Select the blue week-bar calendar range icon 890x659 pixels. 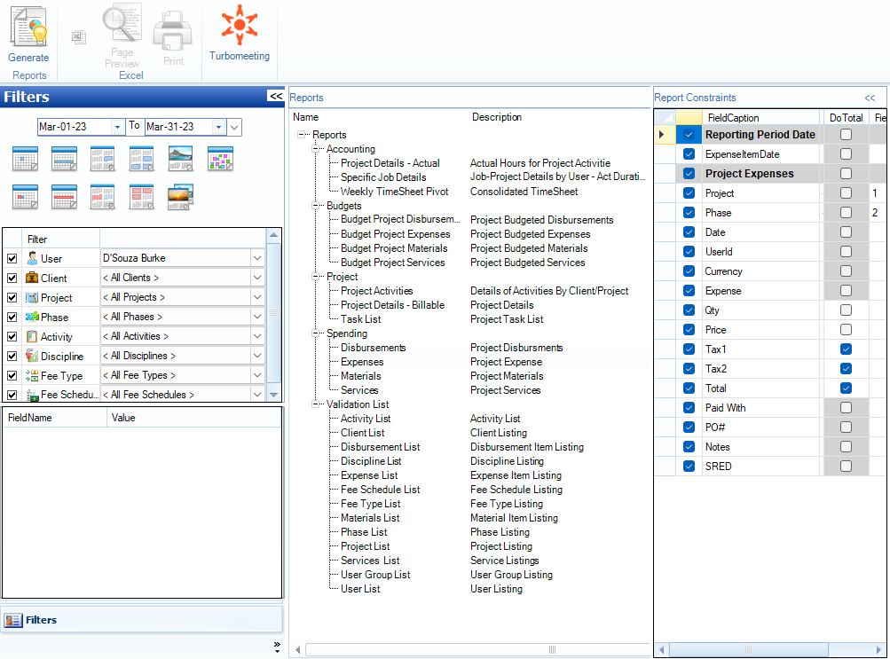click(x=64, y=159)
